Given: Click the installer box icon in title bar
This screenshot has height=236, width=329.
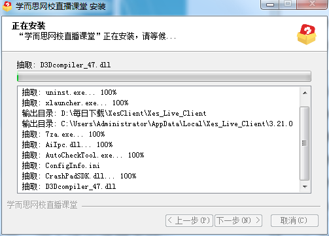Looking at the screenshot, I should [7, 7].
